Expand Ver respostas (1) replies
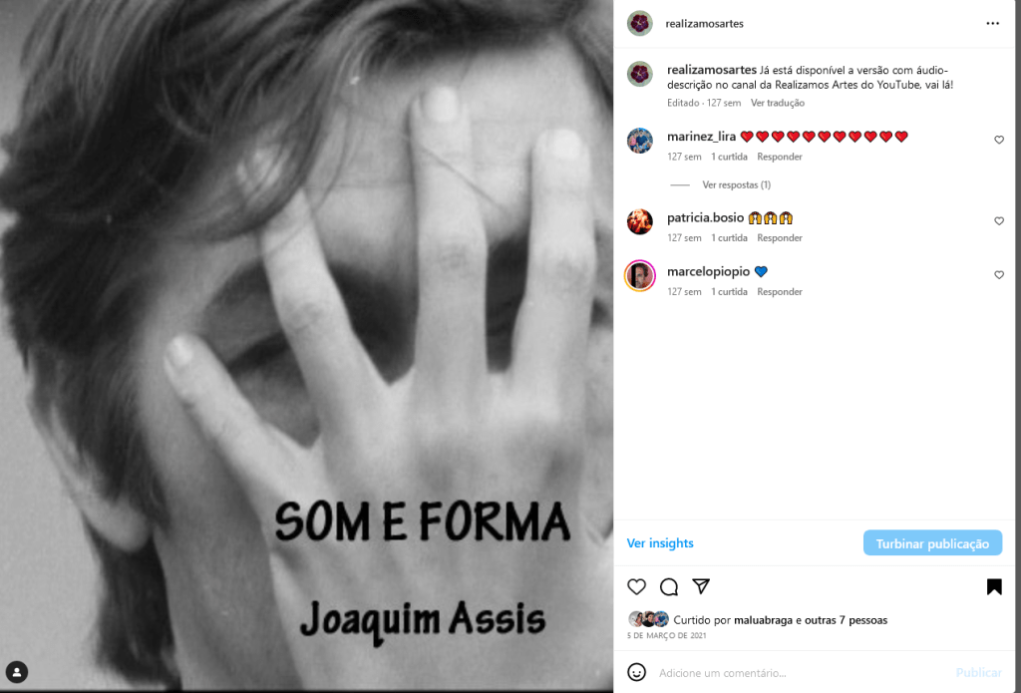Viewport: 1021px width, 693px height. tap(737, 185)
